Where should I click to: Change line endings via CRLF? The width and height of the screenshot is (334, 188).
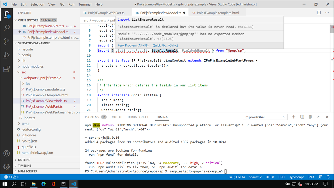(282, 177)
